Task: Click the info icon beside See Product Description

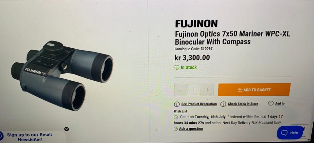Action: [177, 104]
